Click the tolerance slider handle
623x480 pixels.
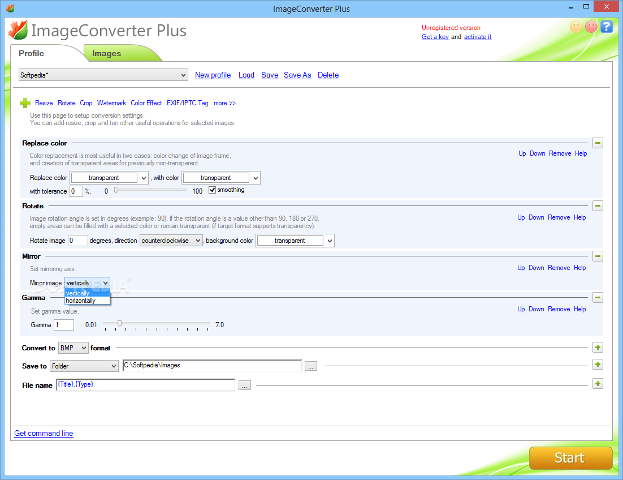116,190
